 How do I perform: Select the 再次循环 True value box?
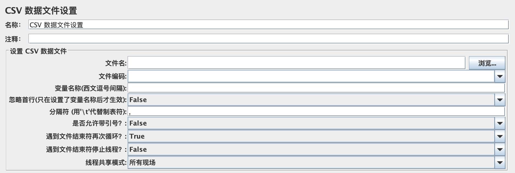click(x=311, y=136)
